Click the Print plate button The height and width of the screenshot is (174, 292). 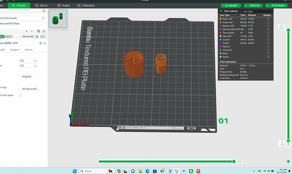(278, 6)
